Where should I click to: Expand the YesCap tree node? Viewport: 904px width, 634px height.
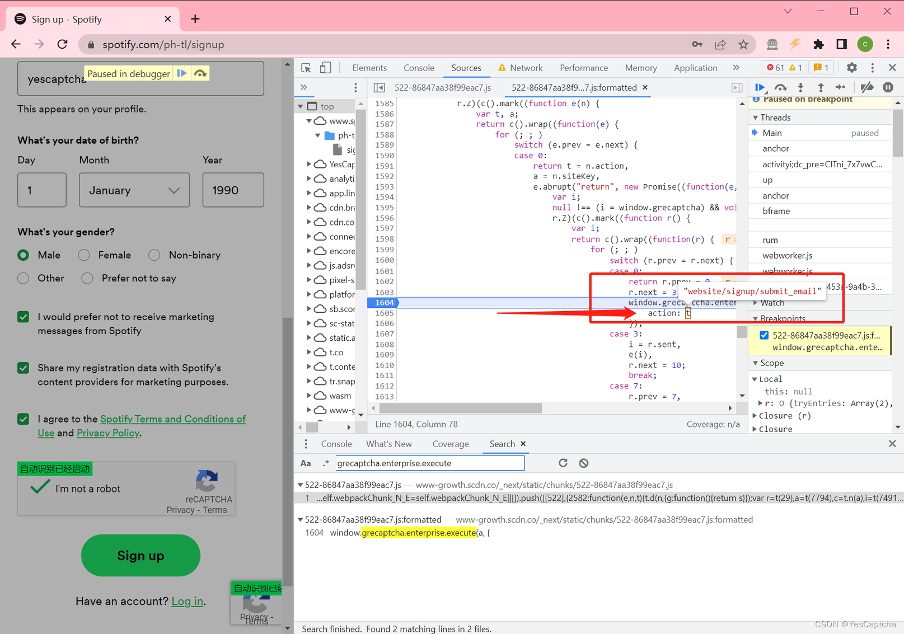309,164
